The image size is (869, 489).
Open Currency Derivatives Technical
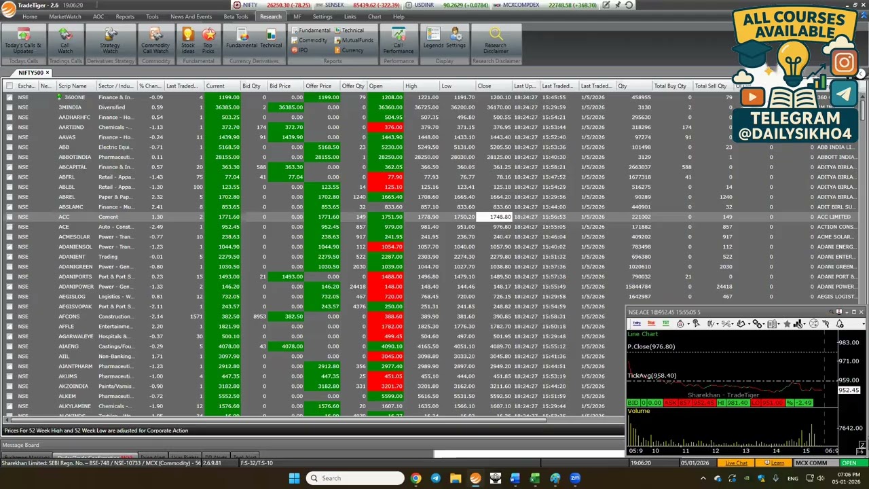coord(271,38)
